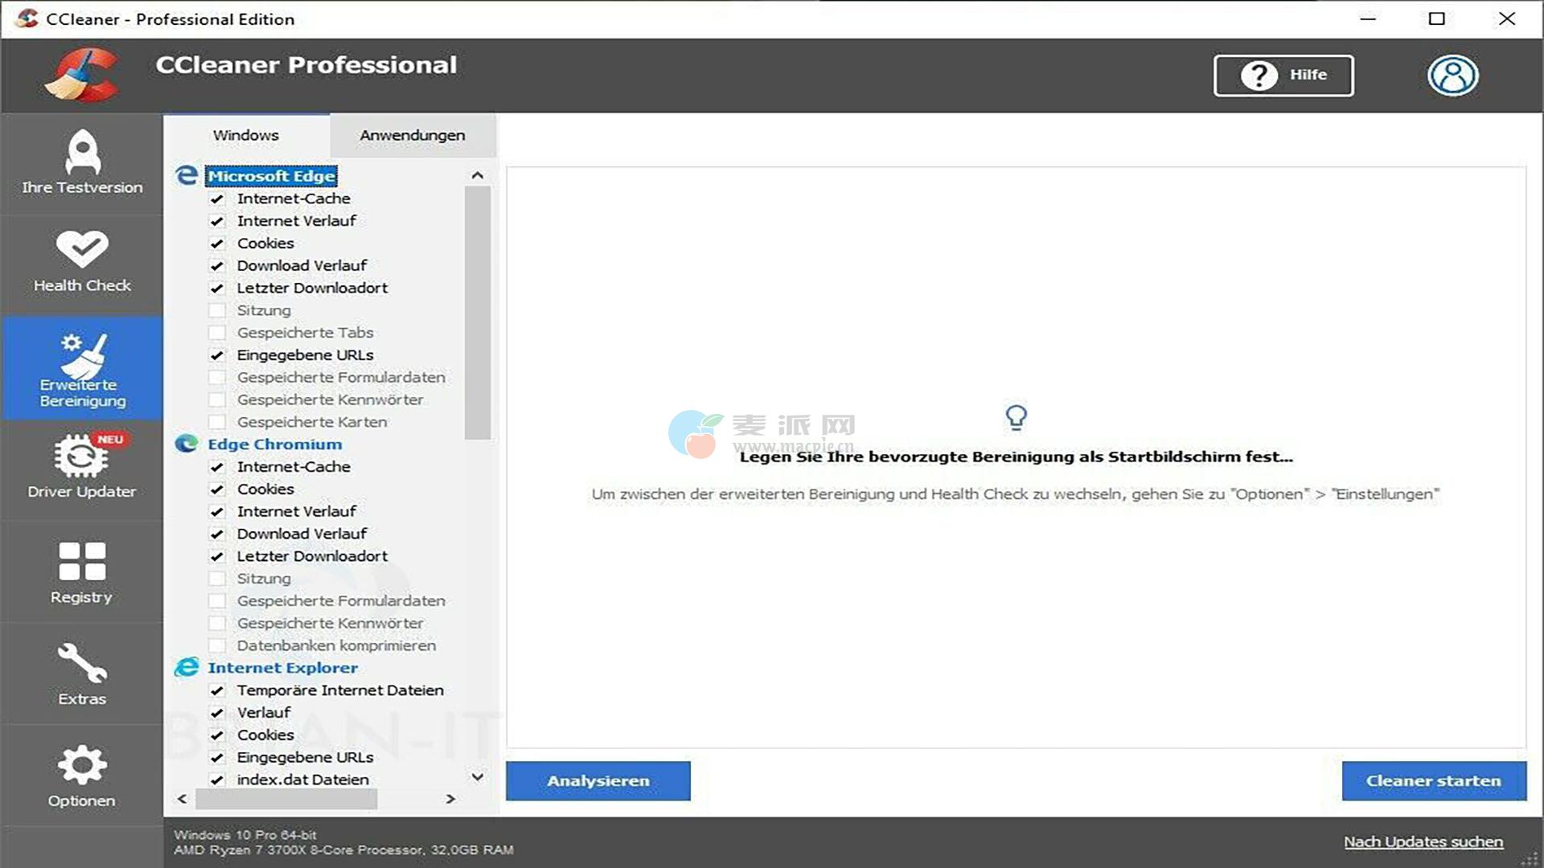Viewport: 1544px width, 868px height.
Task: Select the Windows 10 Pro 64-bit text
Action: (245, 834)
